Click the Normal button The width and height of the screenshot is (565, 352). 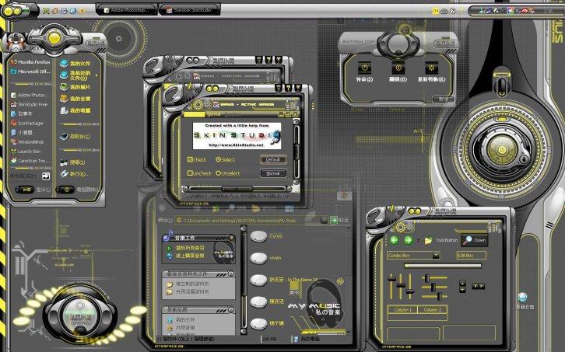tap(273, 173)
